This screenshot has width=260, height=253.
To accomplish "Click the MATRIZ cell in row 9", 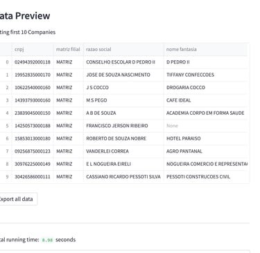I will pyautogui.click(x=69, y=177).
